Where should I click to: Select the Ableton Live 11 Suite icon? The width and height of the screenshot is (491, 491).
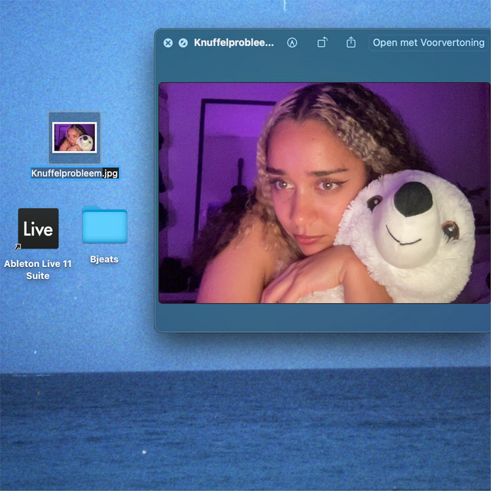coord(38,229)
